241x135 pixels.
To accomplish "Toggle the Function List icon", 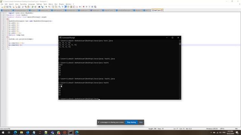I will [x=74, y=7].
